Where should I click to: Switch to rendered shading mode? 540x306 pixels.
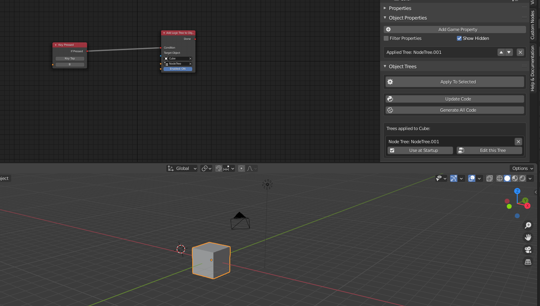[x=522, y=179]
